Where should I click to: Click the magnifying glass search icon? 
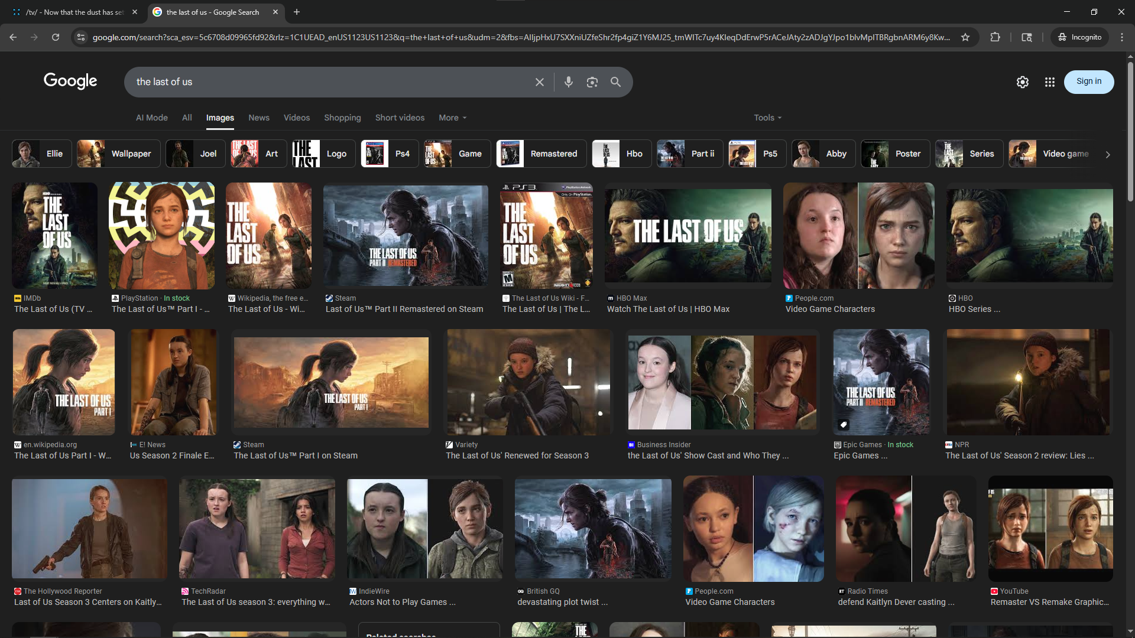tap(616, 82)
